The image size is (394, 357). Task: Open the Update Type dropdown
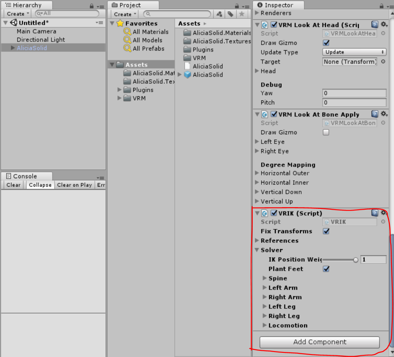(354, 52)
